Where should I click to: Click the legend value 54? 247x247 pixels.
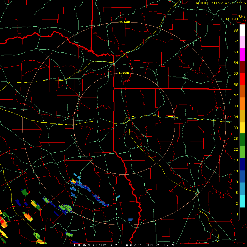click(236, 63)
